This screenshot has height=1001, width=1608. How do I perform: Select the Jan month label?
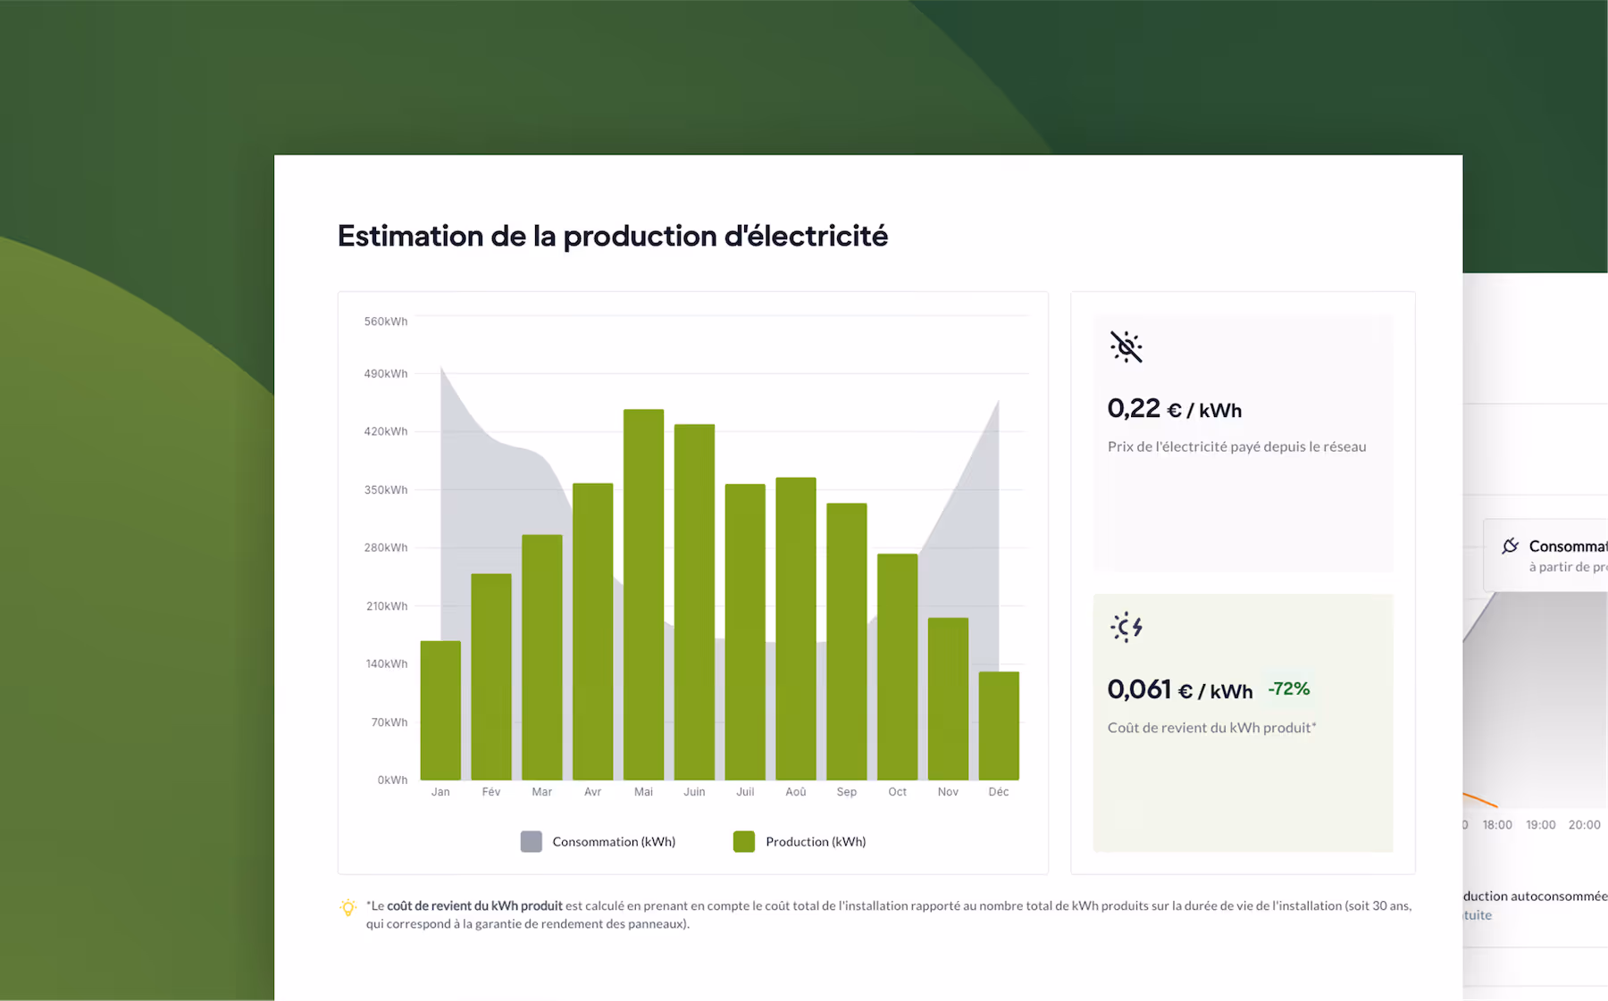pyautogui.click(x=440, y=791)
